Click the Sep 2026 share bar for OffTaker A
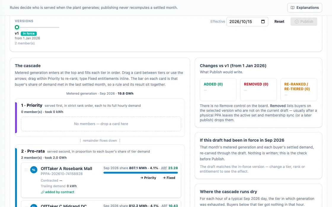The width and height of the screenshot is (332, 207). [x=141, y=173]
